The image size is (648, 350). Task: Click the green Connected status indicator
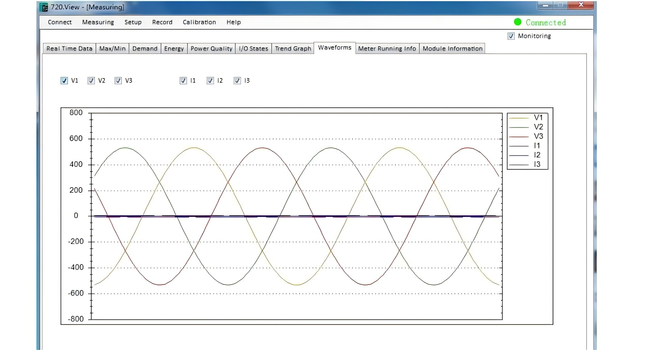pos(517,22)
